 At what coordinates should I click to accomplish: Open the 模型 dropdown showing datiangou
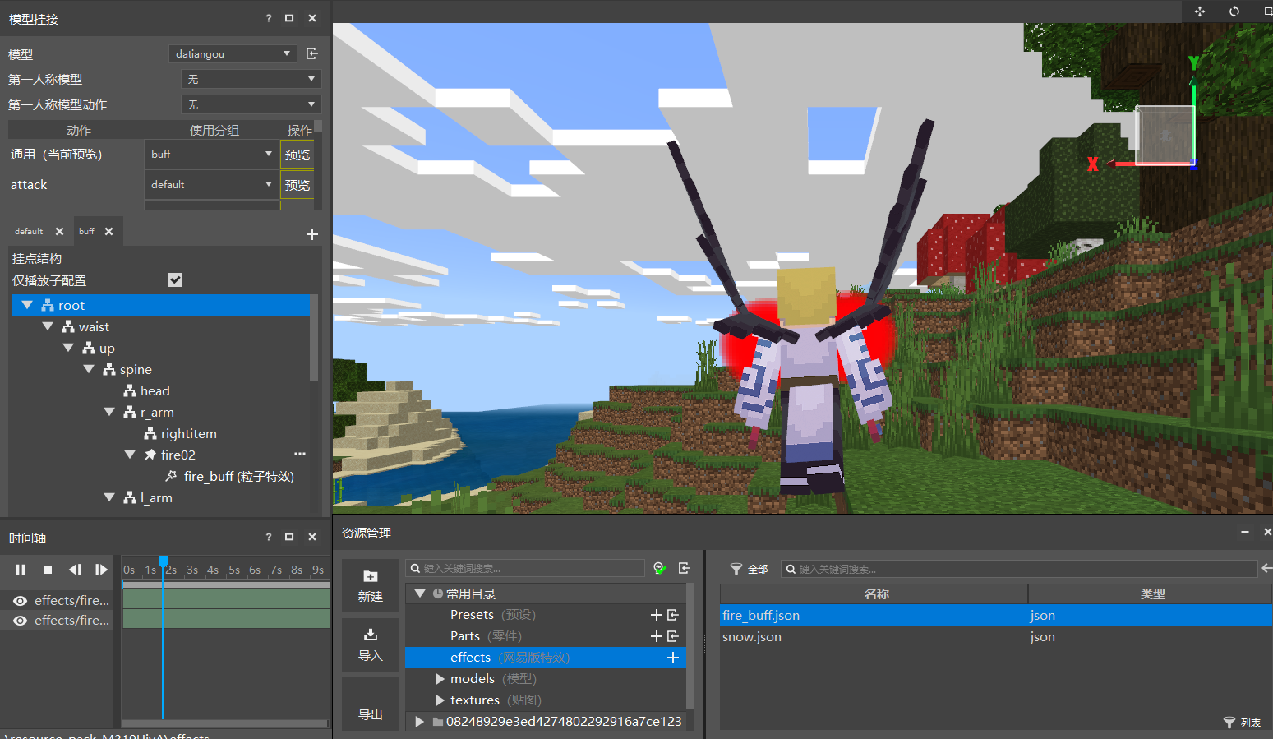tap(233, 53)
